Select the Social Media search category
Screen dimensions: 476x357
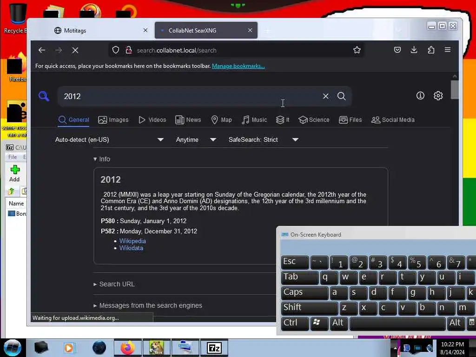[393, 120]
